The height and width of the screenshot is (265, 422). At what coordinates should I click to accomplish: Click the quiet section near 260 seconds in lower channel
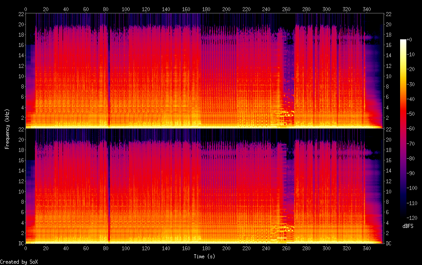(288, 188)
